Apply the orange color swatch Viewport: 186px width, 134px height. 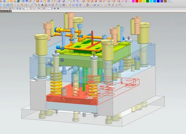coord(140,1)
